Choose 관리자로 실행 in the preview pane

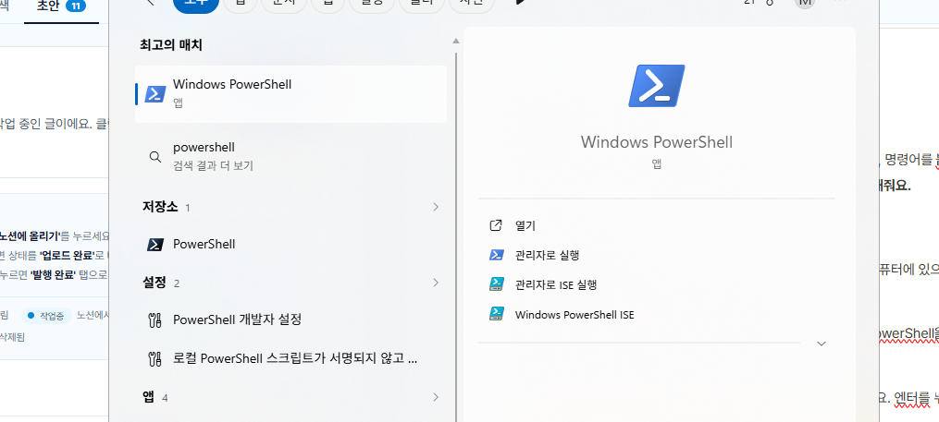(x=547, y=255)
